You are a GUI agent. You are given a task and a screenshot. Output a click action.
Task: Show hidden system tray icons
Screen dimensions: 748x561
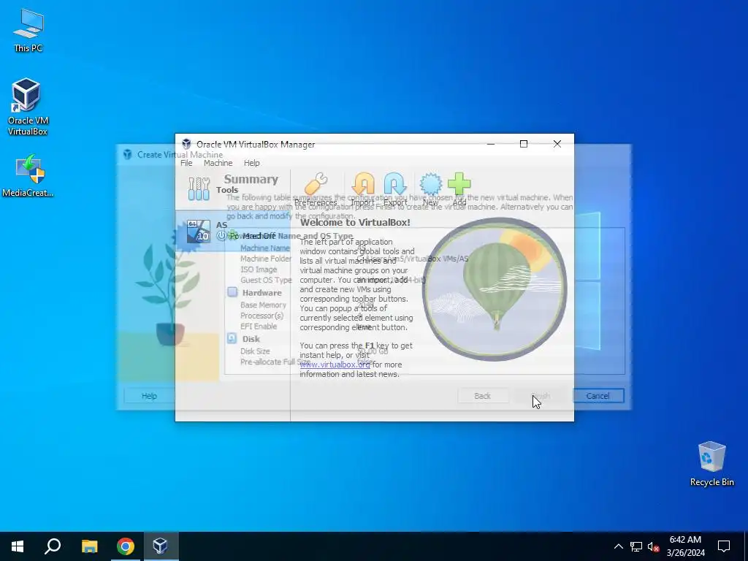point(618,546)
